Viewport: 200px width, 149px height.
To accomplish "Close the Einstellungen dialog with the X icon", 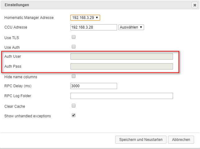I will [x=194, y=5].
